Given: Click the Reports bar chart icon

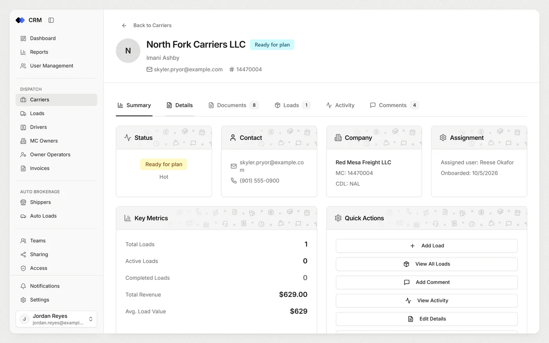Looking at the screenshot, I should click(23, 52).
